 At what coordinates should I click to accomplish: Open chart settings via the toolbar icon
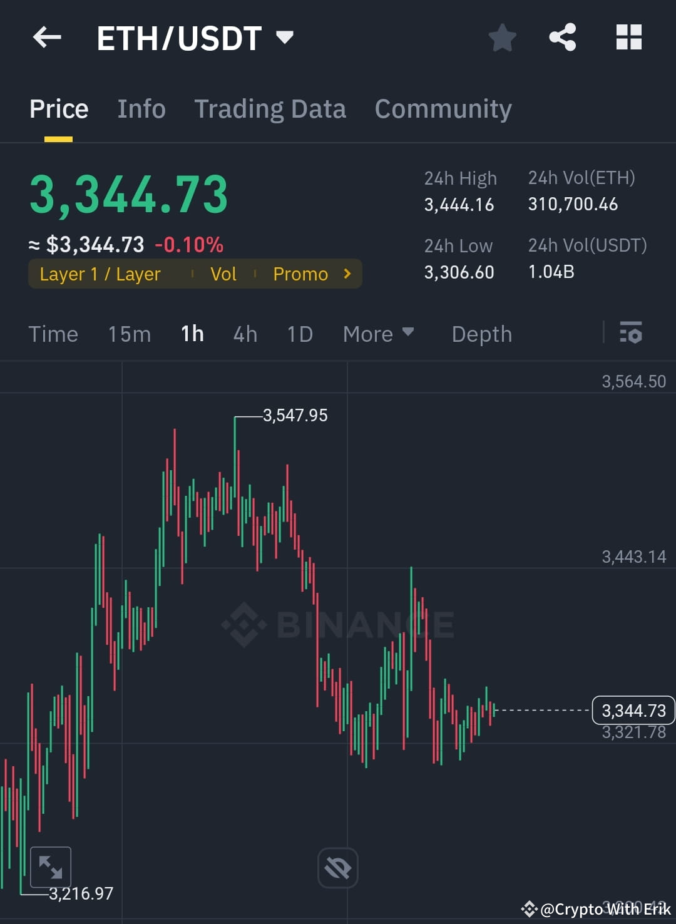(631, 334)
